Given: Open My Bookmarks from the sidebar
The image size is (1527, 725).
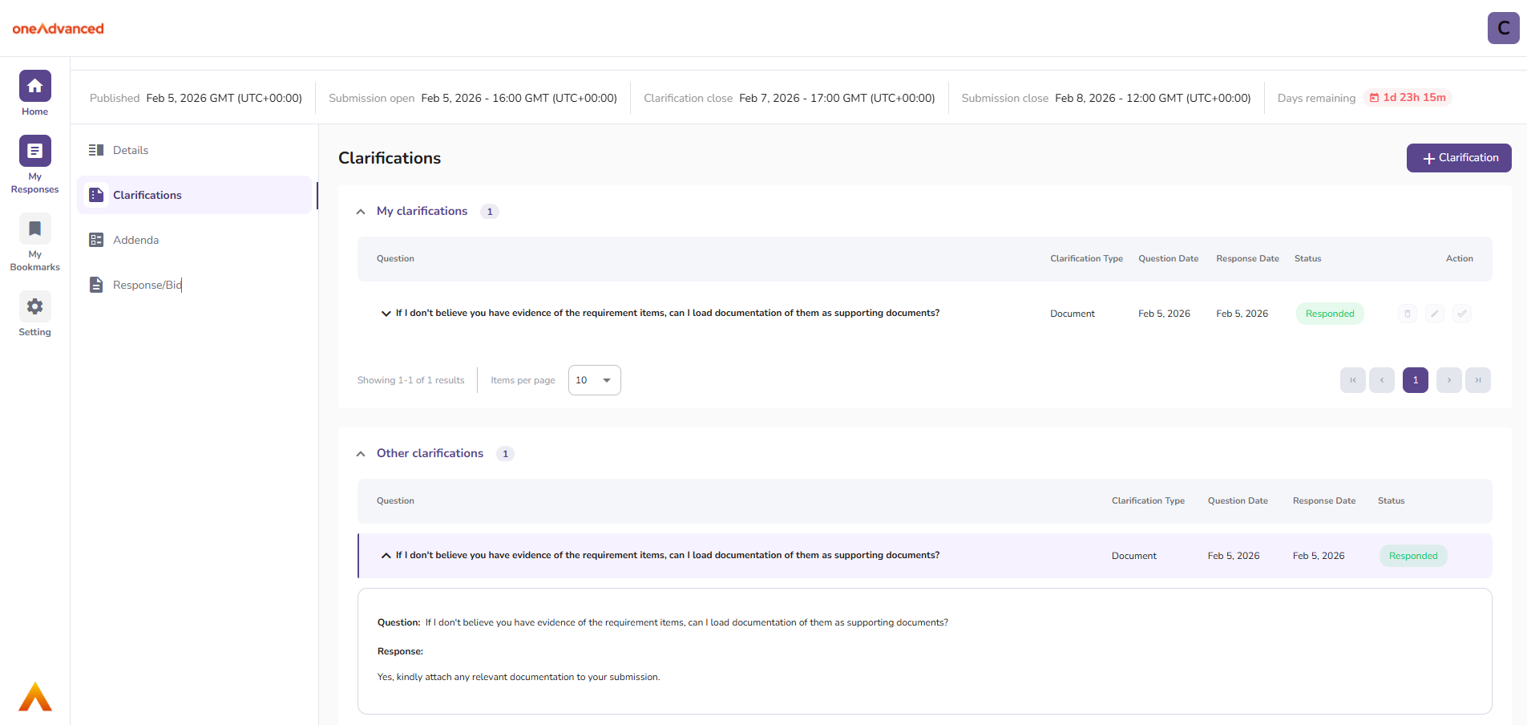Looking at the screenshot, I should [34, 229].
